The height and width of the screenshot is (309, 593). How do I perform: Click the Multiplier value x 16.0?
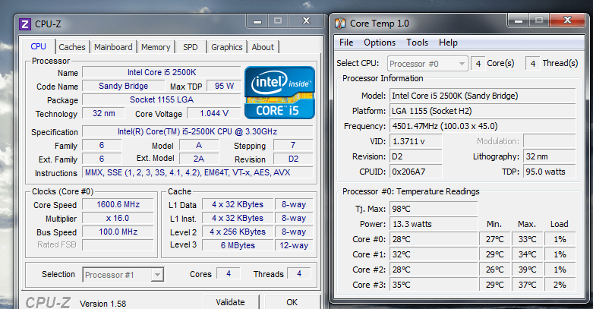(x=118, y=218)
